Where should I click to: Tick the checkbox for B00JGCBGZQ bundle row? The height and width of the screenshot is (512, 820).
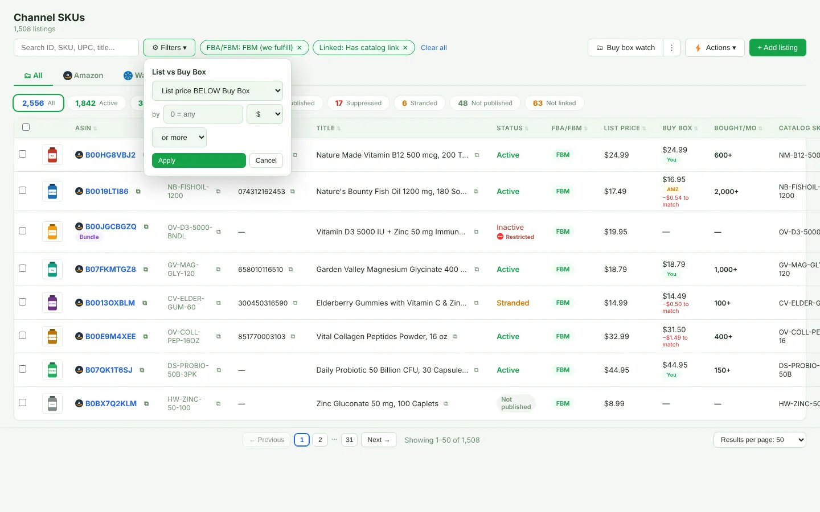coord(23,231)
